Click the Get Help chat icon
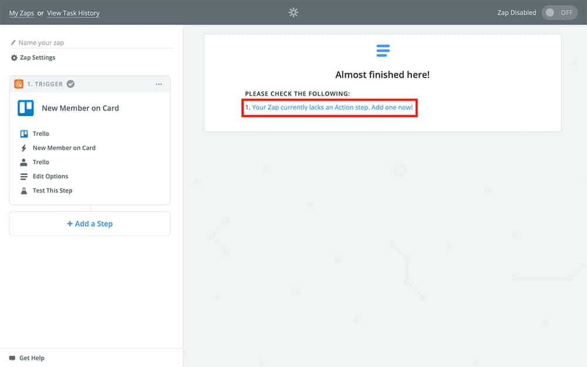The image size is (587, 367). tap(12, 358)
